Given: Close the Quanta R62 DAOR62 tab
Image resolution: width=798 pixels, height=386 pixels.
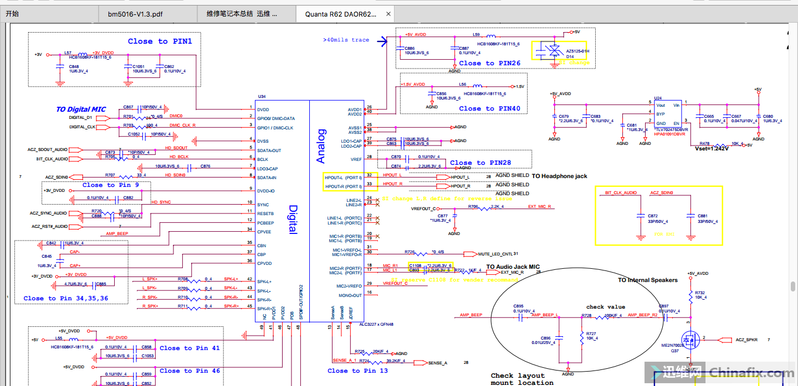Looking at the screenshot, I should click(x=388, y=14).
